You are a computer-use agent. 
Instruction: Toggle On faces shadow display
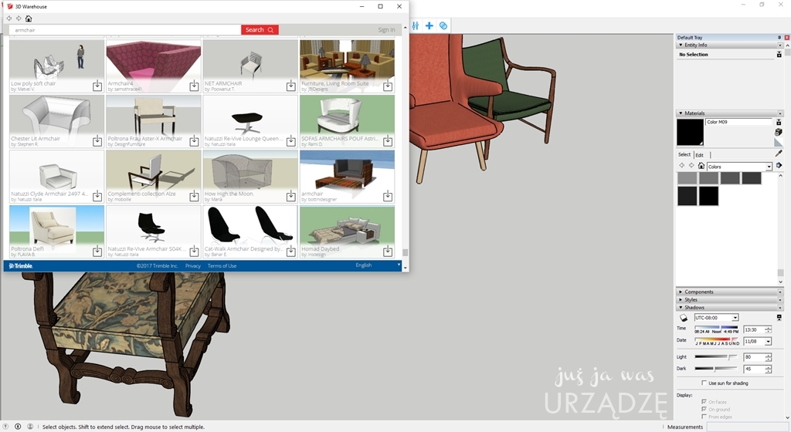point(704,402)
